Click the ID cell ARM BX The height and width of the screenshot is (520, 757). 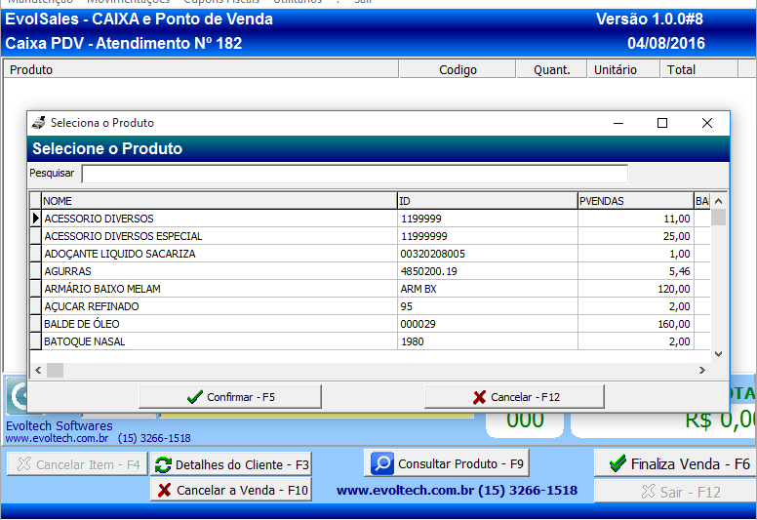pyautogui.click(x=487, y=289)
